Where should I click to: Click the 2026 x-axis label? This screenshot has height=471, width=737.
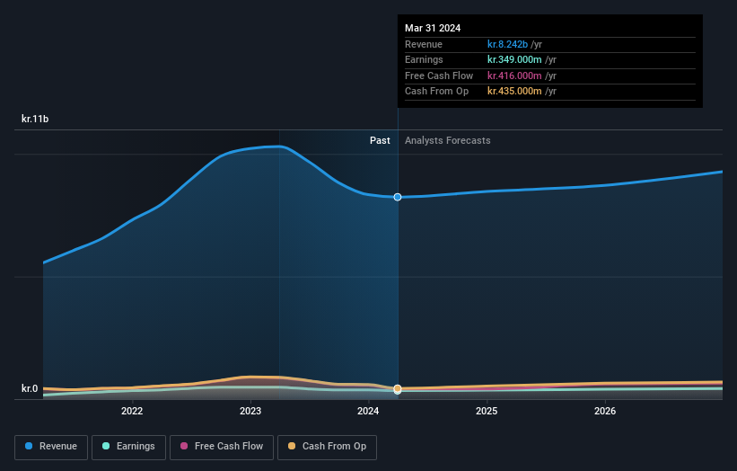click(x=605, y=411)
